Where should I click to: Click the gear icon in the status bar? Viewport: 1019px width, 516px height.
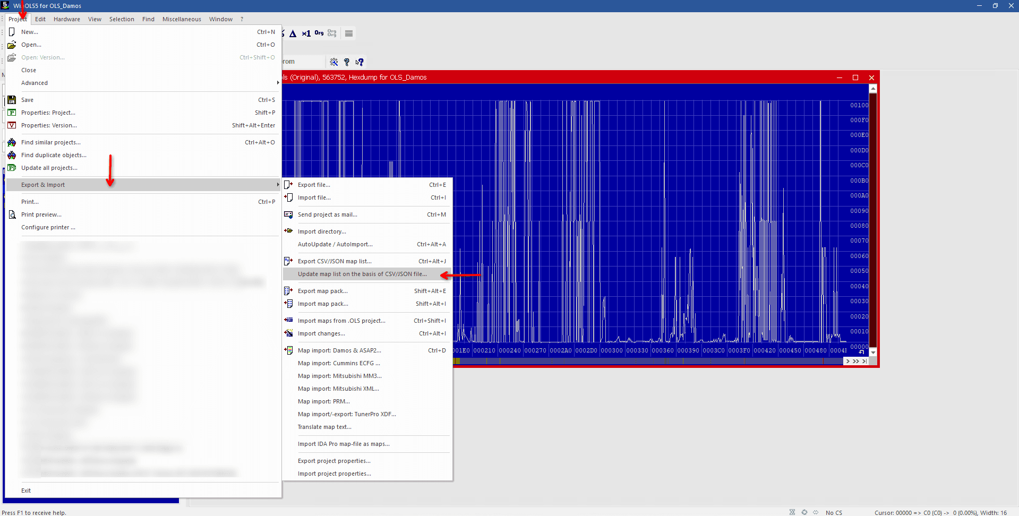pyautogui.click(x=804, y=512)
